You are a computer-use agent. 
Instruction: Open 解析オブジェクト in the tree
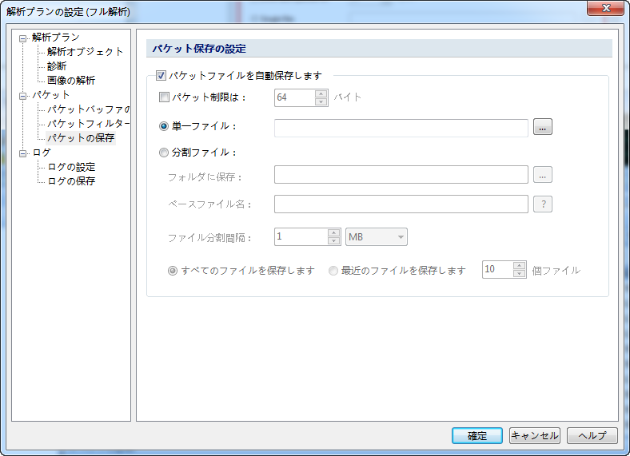[x=85, y=52]
